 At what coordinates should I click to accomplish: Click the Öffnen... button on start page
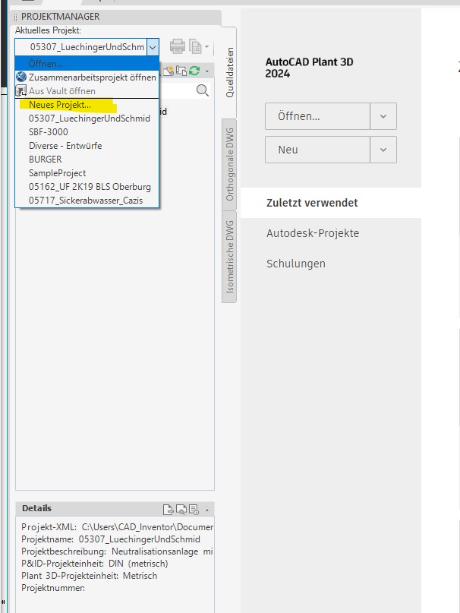click(317, 116)
